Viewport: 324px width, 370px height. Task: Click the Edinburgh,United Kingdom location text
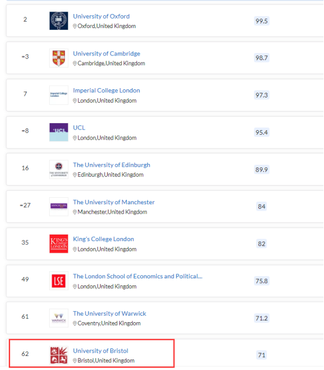click(111, 175)
